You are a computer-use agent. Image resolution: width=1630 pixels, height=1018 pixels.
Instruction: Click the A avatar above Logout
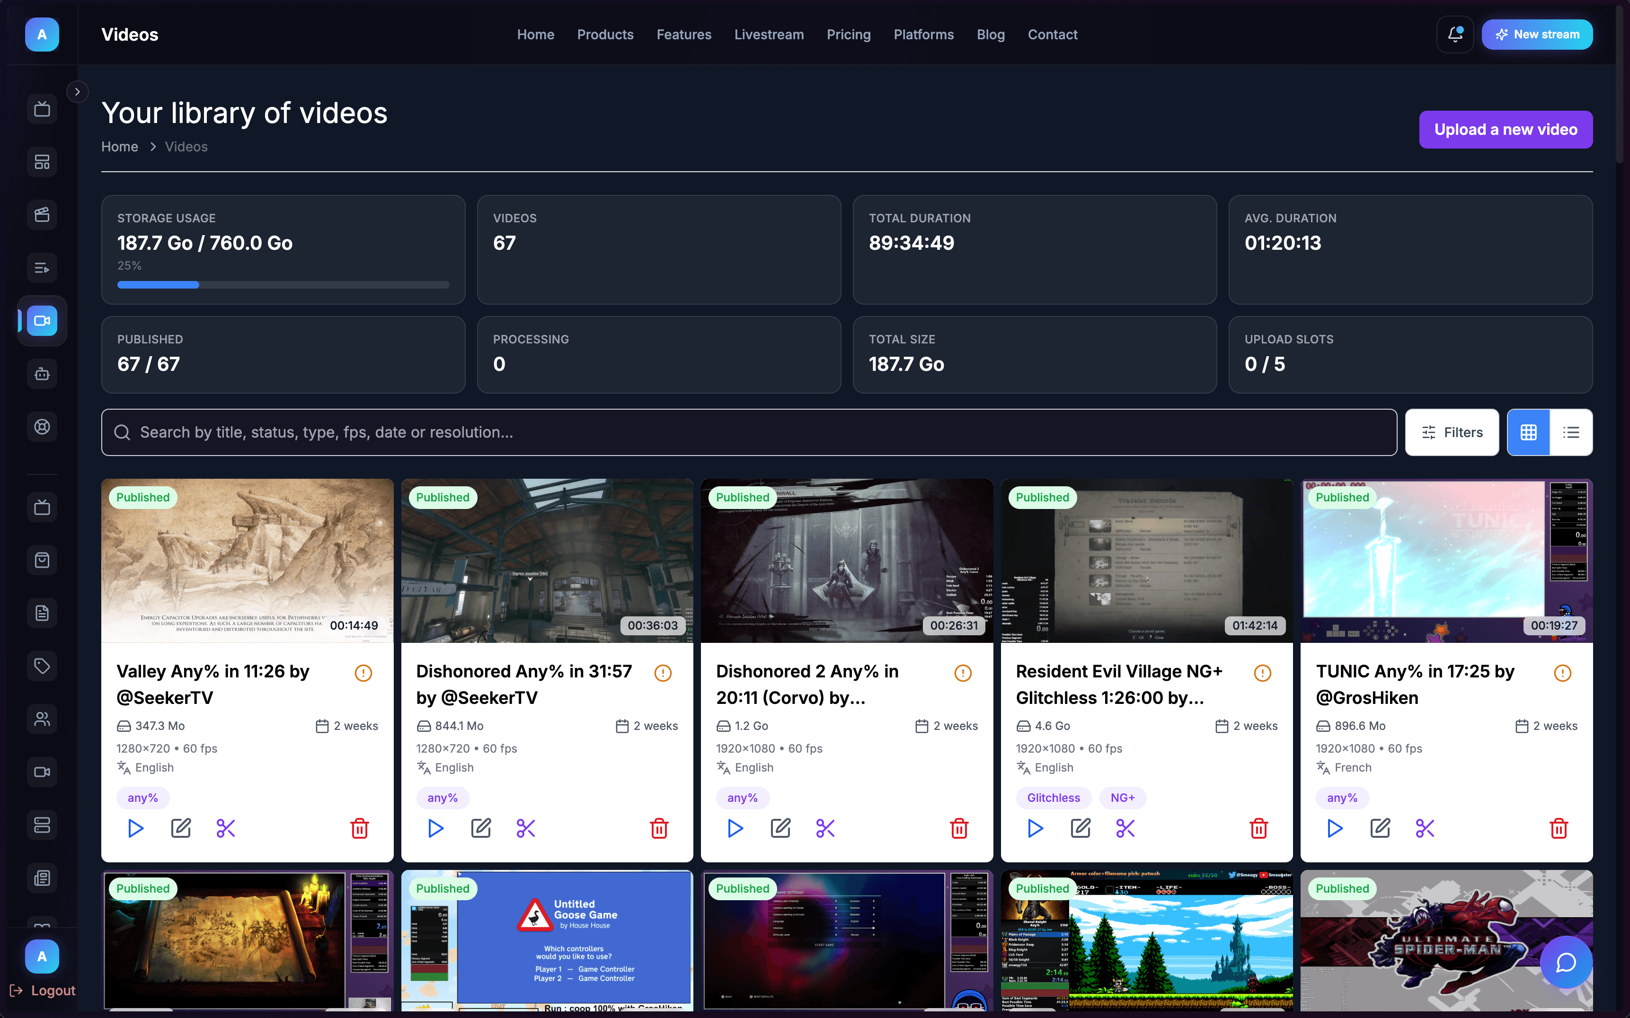42,956
